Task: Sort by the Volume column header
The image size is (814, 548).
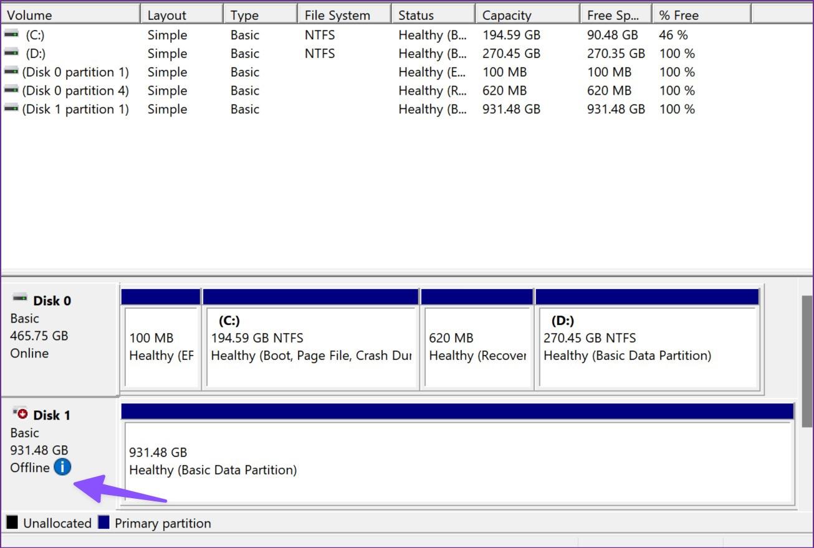Action: click(x=70, y=15)
